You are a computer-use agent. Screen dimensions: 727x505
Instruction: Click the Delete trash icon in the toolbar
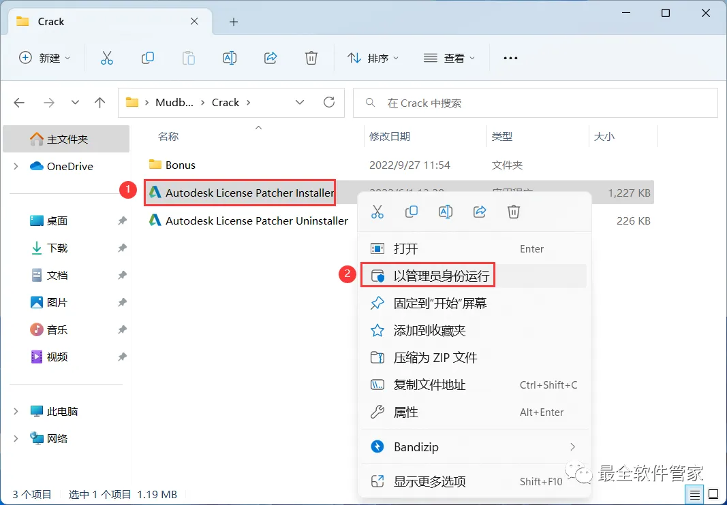point(311,58)
